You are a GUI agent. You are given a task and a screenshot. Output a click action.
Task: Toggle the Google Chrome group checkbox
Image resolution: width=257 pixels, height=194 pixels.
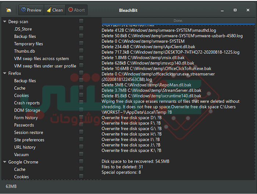(x=81, y=161)
